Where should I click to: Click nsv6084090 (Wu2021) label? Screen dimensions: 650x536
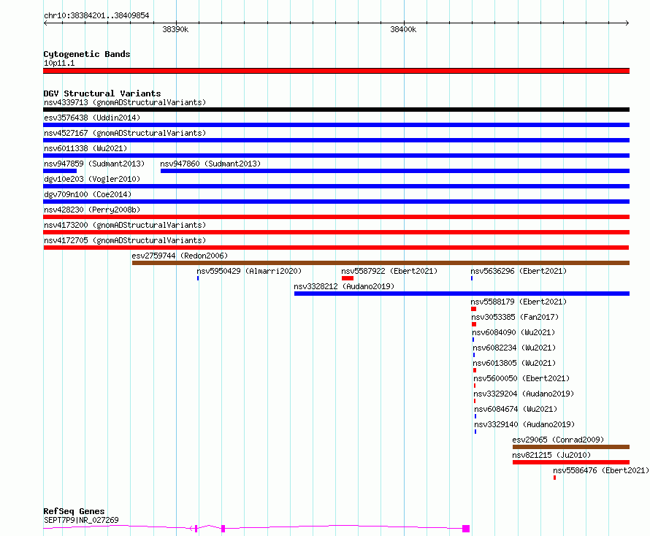click(x=513, y=332)
